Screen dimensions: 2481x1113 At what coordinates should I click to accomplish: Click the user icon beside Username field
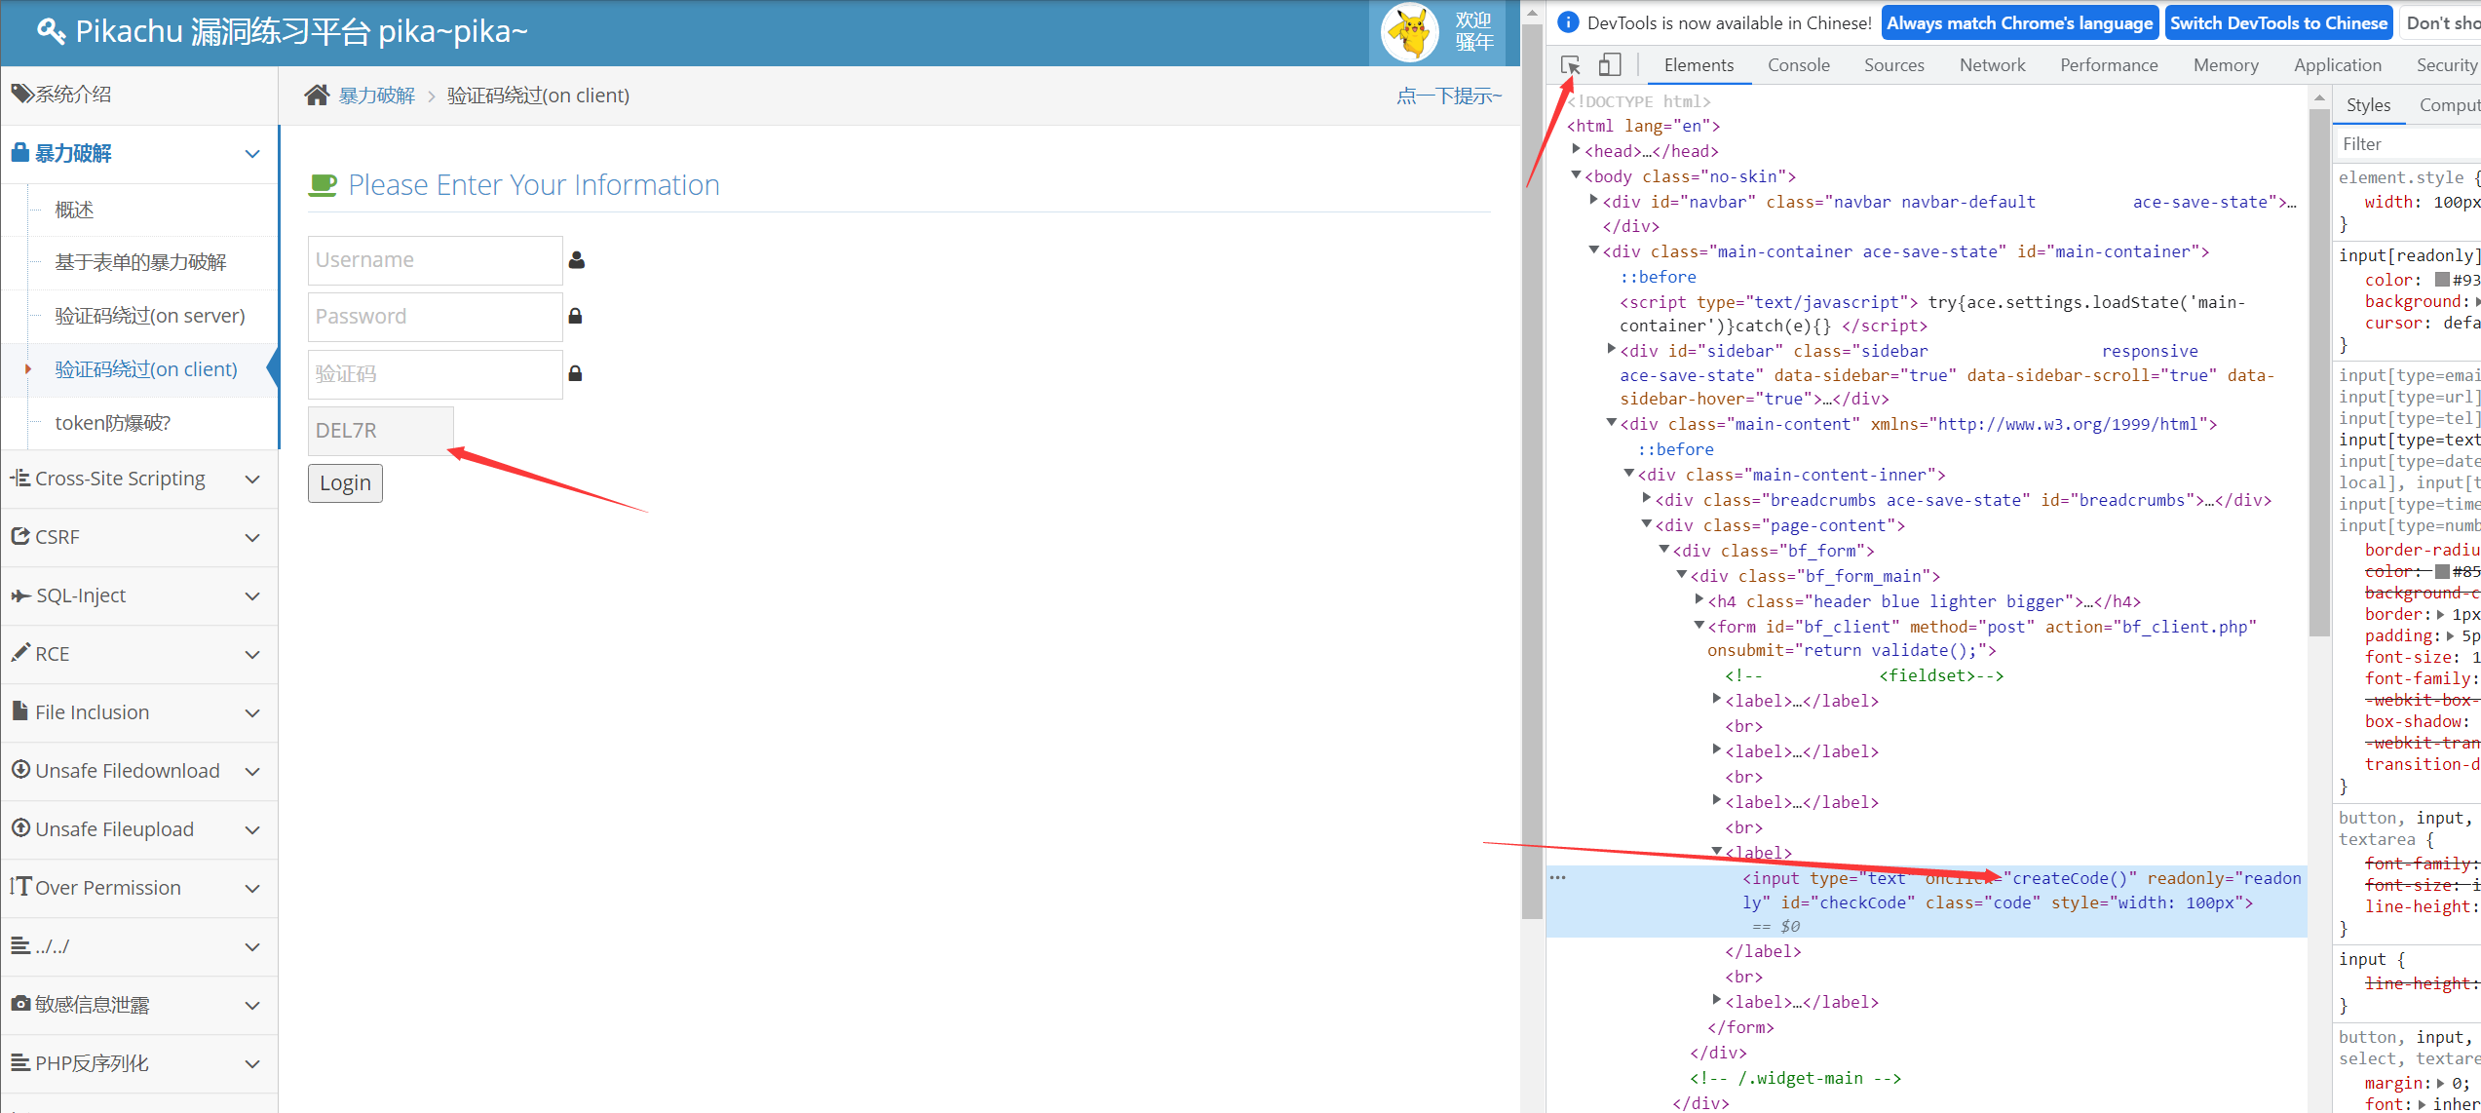point(577,260)
